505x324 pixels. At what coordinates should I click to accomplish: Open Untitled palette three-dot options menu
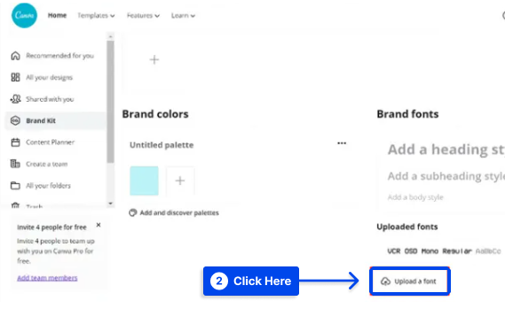pyautogui.click(x=342, y=143)
